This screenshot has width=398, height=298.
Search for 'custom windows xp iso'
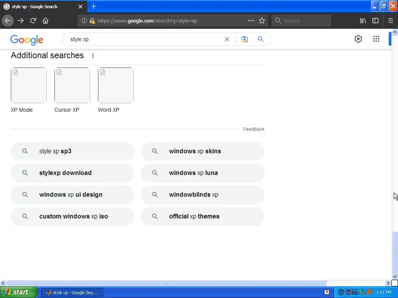(73, 217)
